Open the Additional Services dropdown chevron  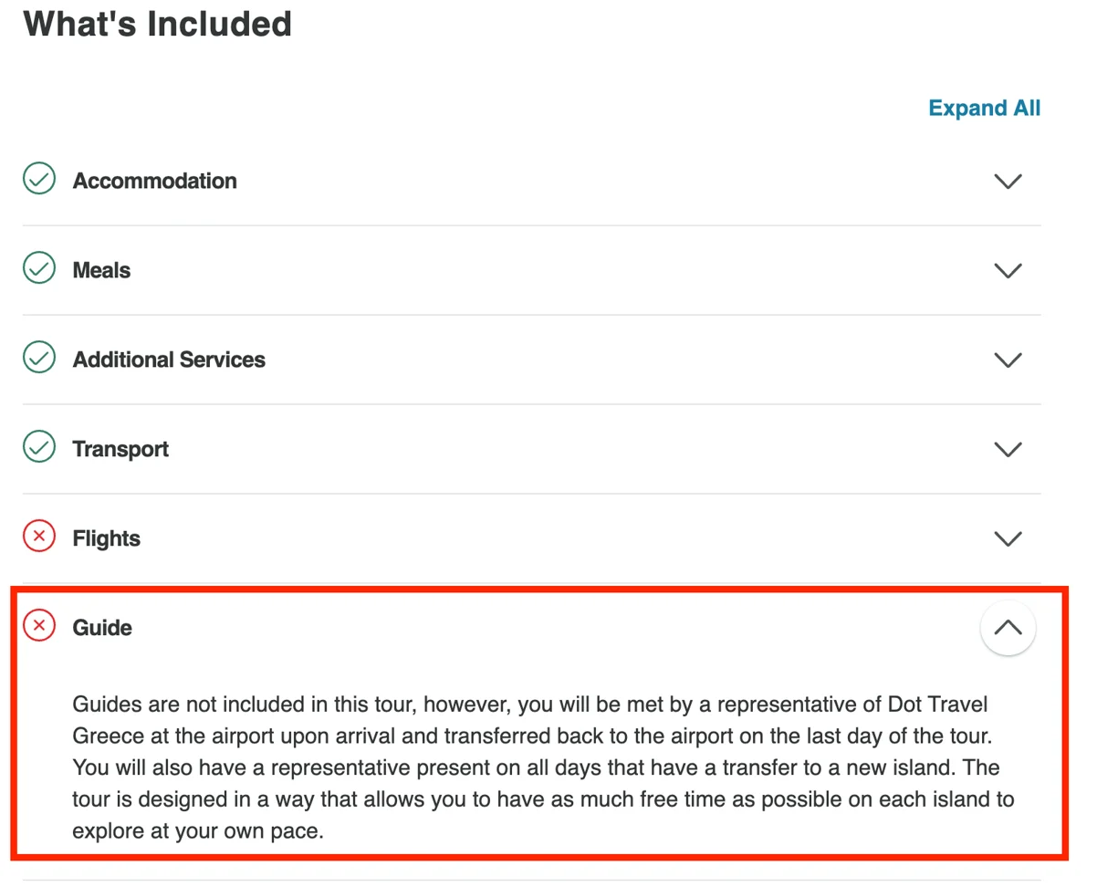tap(1008, 360)
